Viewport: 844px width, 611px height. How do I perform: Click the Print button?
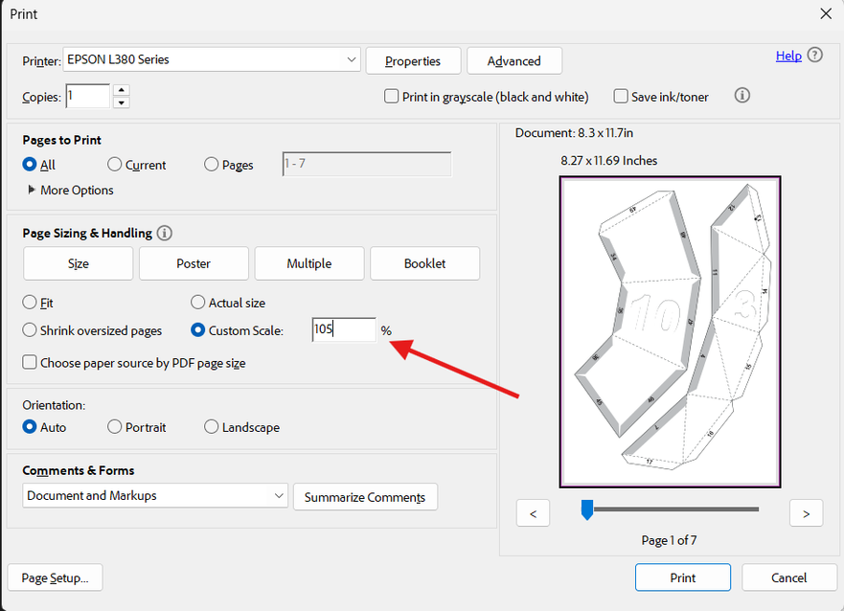682,577
